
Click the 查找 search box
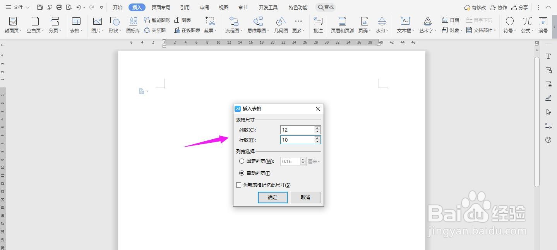[x=326, y=7]
